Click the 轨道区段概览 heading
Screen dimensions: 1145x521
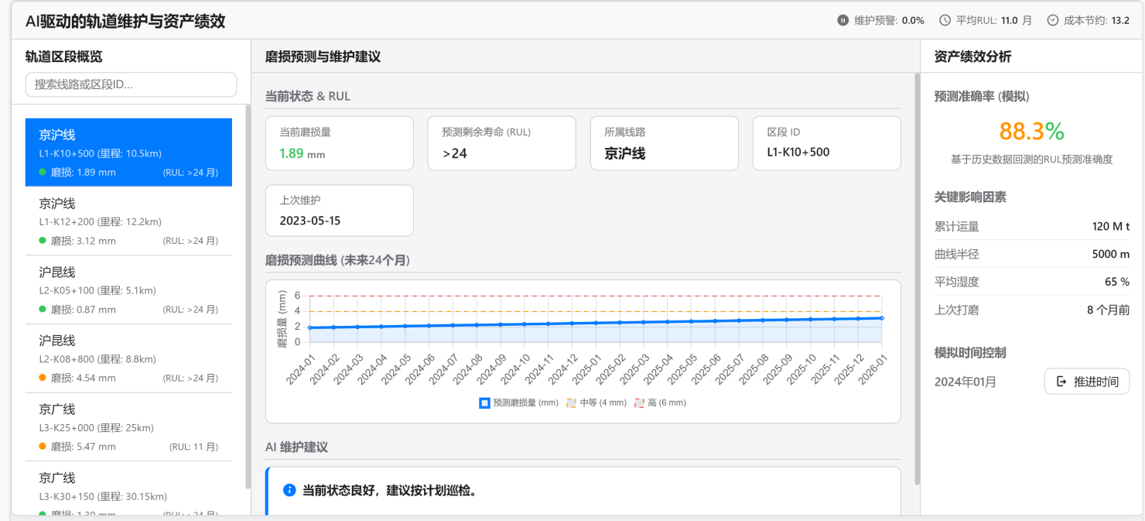coord(63,57)
